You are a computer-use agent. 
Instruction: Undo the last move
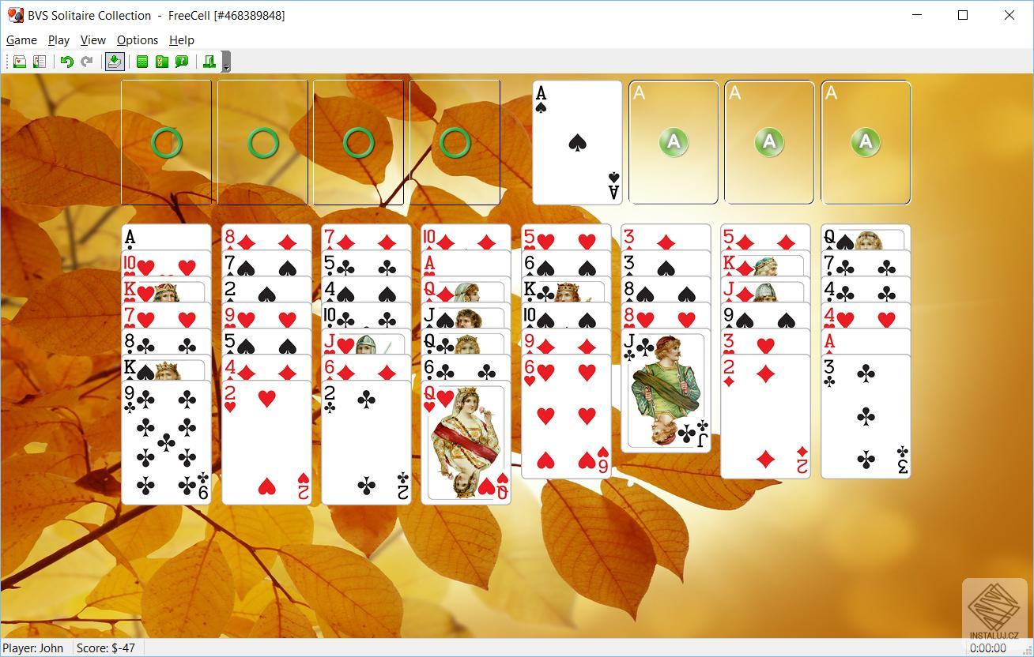point(67,62)
